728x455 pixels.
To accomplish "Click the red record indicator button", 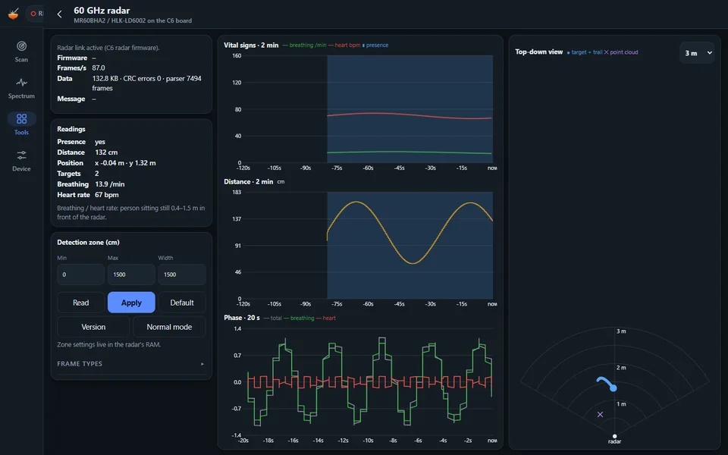I will click(34, 14).
